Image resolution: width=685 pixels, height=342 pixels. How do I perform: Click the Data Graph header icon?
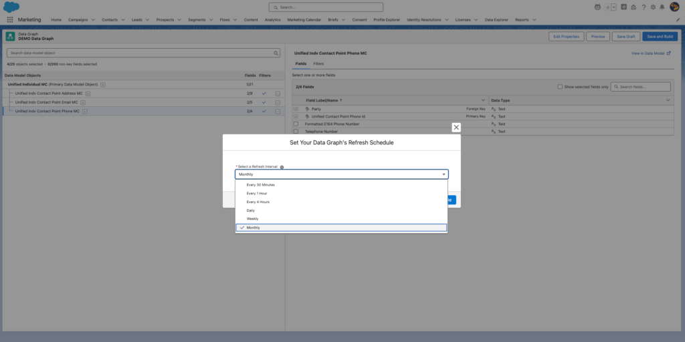pyautogui.click(x=11, y=36)
